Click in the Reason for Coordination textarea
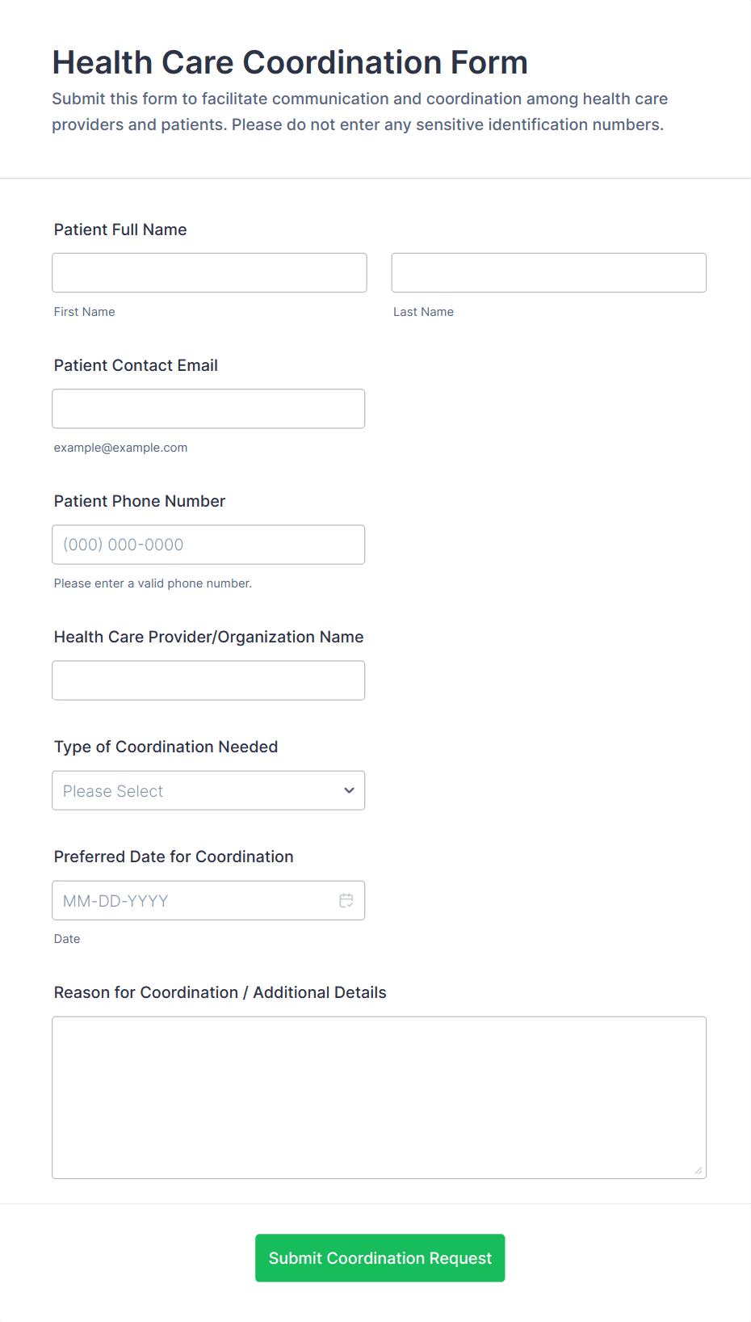The width and height of the screenshot is (751, 1322). pos(379,1097)
